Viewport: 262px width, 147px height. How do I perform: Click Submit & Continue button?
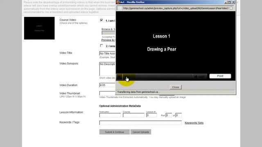coord(115,132)
